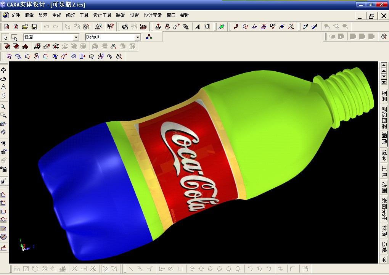Open the f(x) parameter table icon
Image resolution: width=389 pixels, height=275 pixels.
(x=273, y=27)
